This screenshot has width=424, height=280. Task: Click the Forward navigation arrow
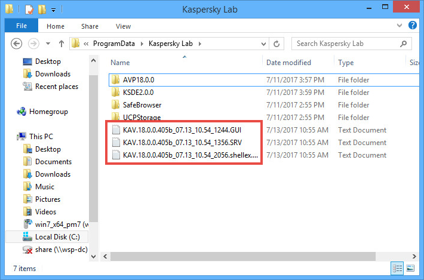pos(33,44)
